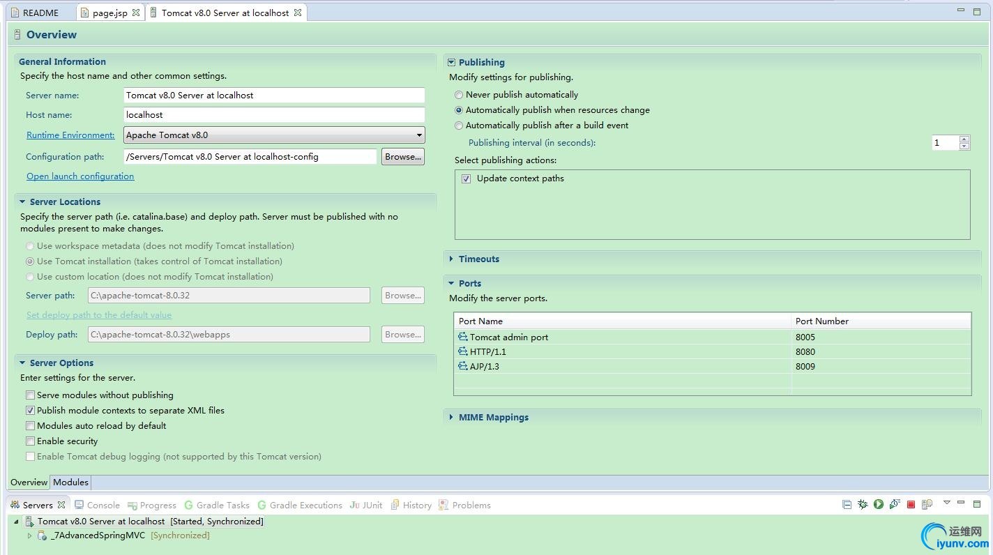
Task: Collapse the Server Options section
Action: coord(22,363)
